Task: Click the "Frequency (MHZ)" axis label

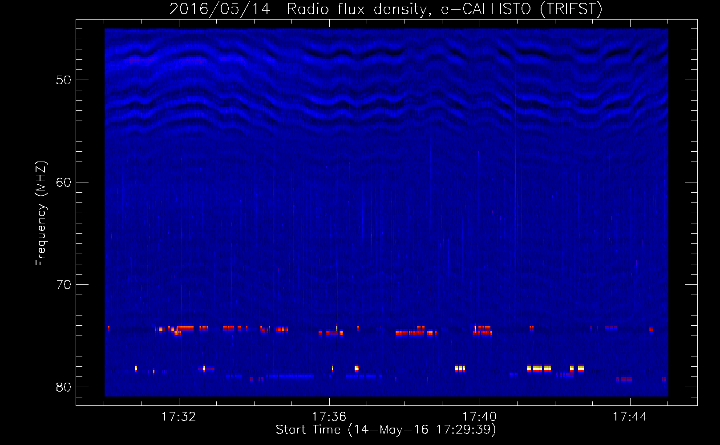Action: pos(40,214)
